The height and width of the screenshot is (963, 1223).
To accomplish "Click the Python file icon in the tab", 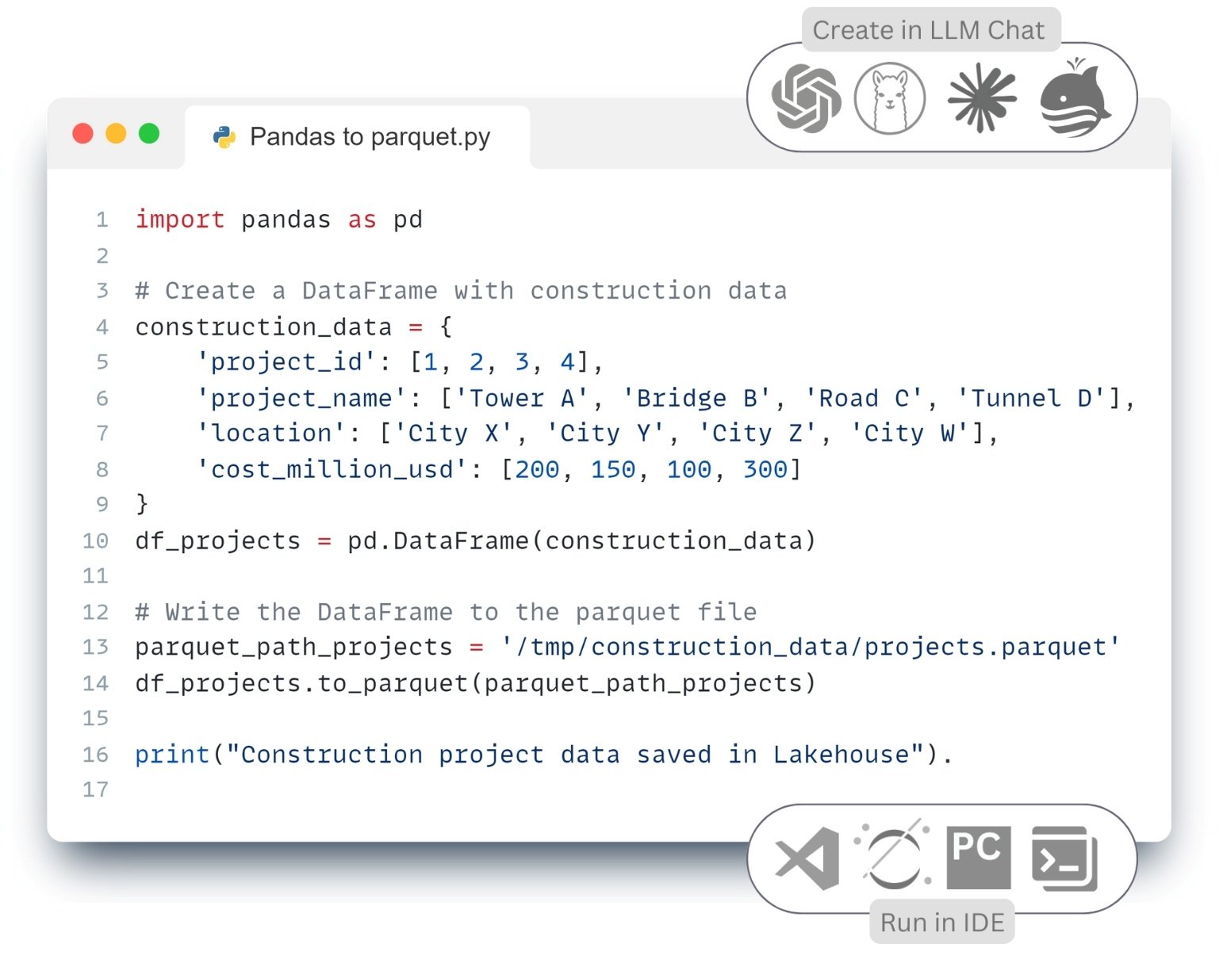I will (224, 137).
